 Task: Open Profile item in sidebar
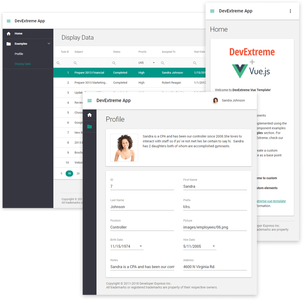point(28,54)
